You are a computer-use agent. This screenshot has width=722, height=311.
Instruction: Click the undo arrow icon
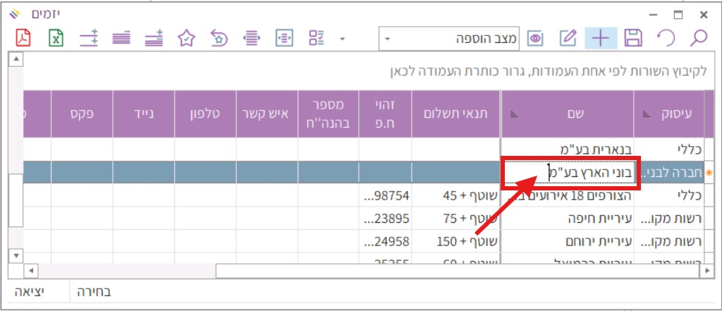point(666,39)
